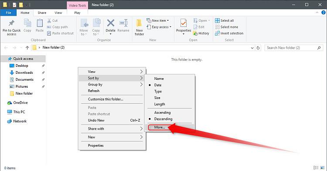Click Invert selection
327x171 pixels.
(229, 33)
